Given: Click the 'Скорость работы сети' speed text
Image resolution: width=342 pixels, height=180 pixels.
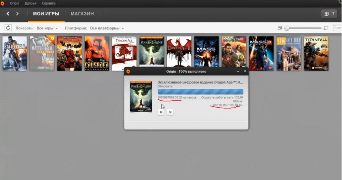Looking at the screenshot, I should pyautogui.click(x=222, y=99).
